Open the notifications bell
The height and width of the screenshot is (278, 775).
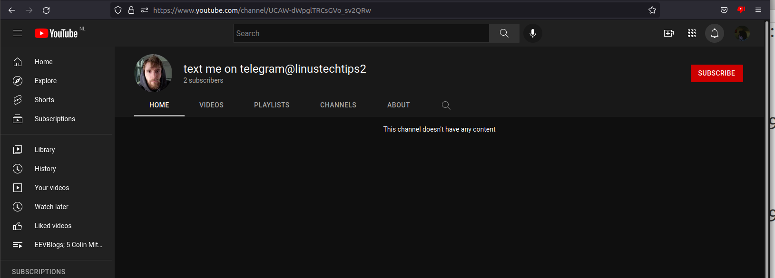pyautogui.click(x=715, y=33)
